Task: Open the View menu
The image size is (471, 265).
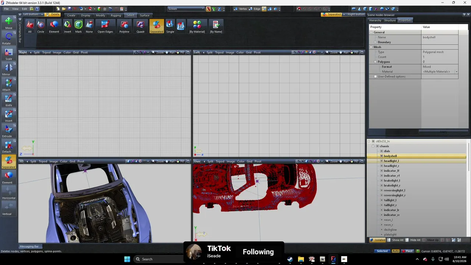Action: 15,9
